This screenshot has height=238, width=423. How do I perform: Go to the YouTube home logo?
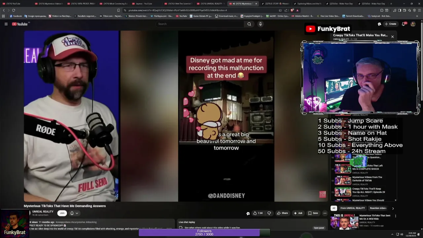(20, 24)
